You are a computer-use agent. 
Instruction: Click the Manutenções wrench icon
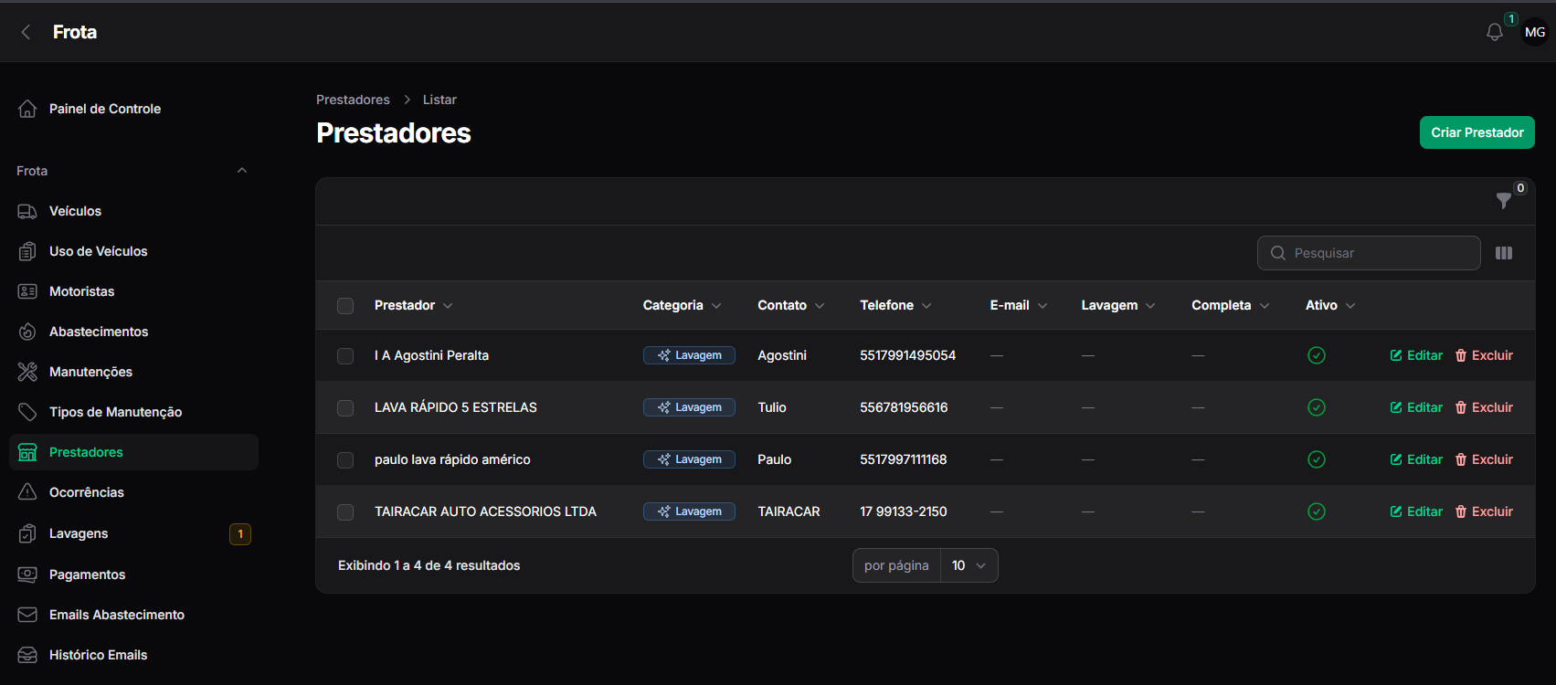[x=27, y=372]
